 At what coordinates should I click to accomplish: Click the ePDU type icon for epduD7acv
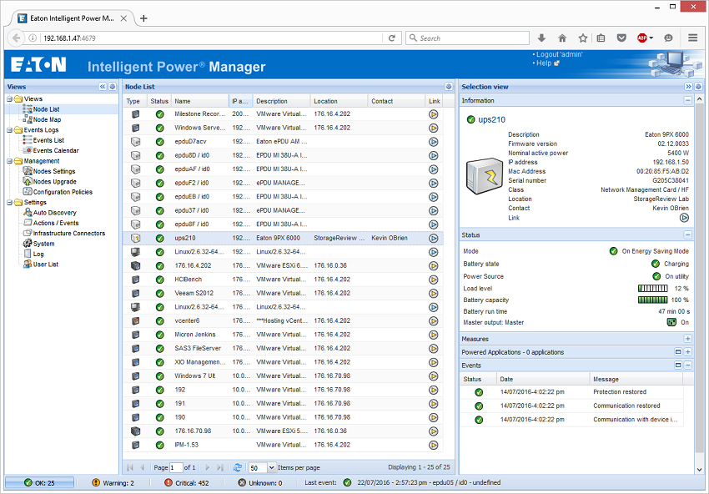click(135, 142)
